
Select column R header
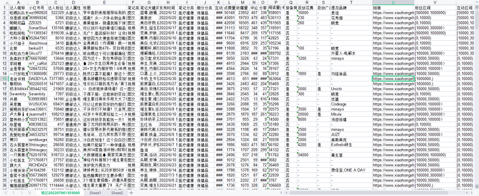[x=307, y=2]
